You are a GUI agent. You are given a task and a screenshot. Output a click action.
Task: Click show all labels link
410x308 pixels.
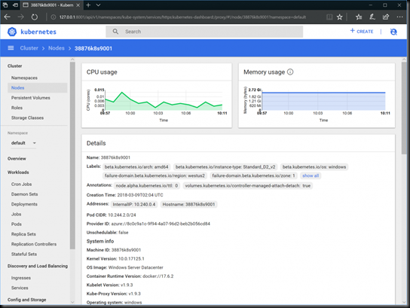click(311, 175)
